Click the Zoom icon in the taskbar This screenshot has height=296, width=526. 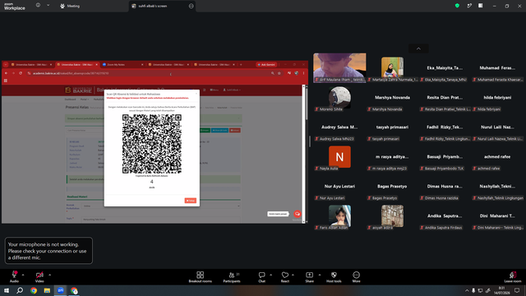[60, 290]
